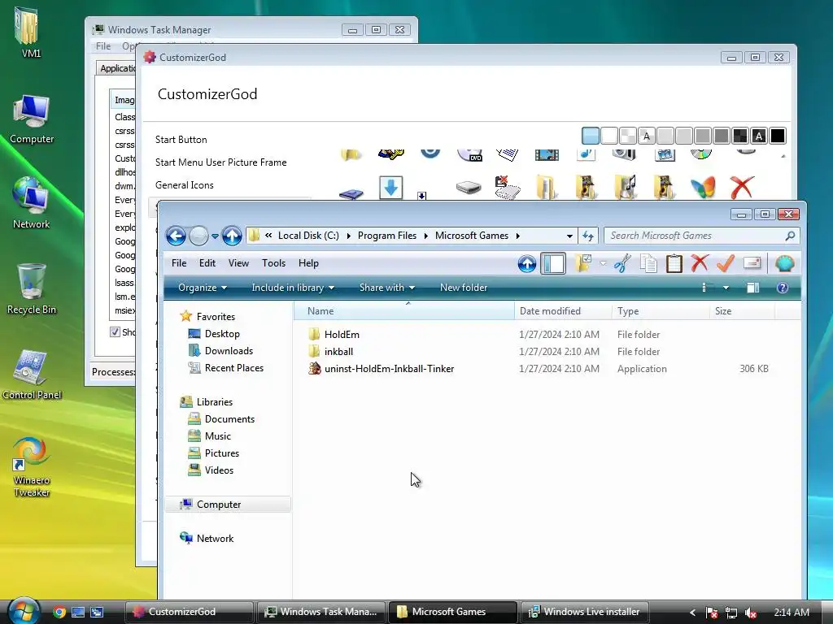Screen dimensions: 833x624
Task: Select folder with music note icon in CustomizerGod
Action: pyautogui.click(x=626, y=188)
